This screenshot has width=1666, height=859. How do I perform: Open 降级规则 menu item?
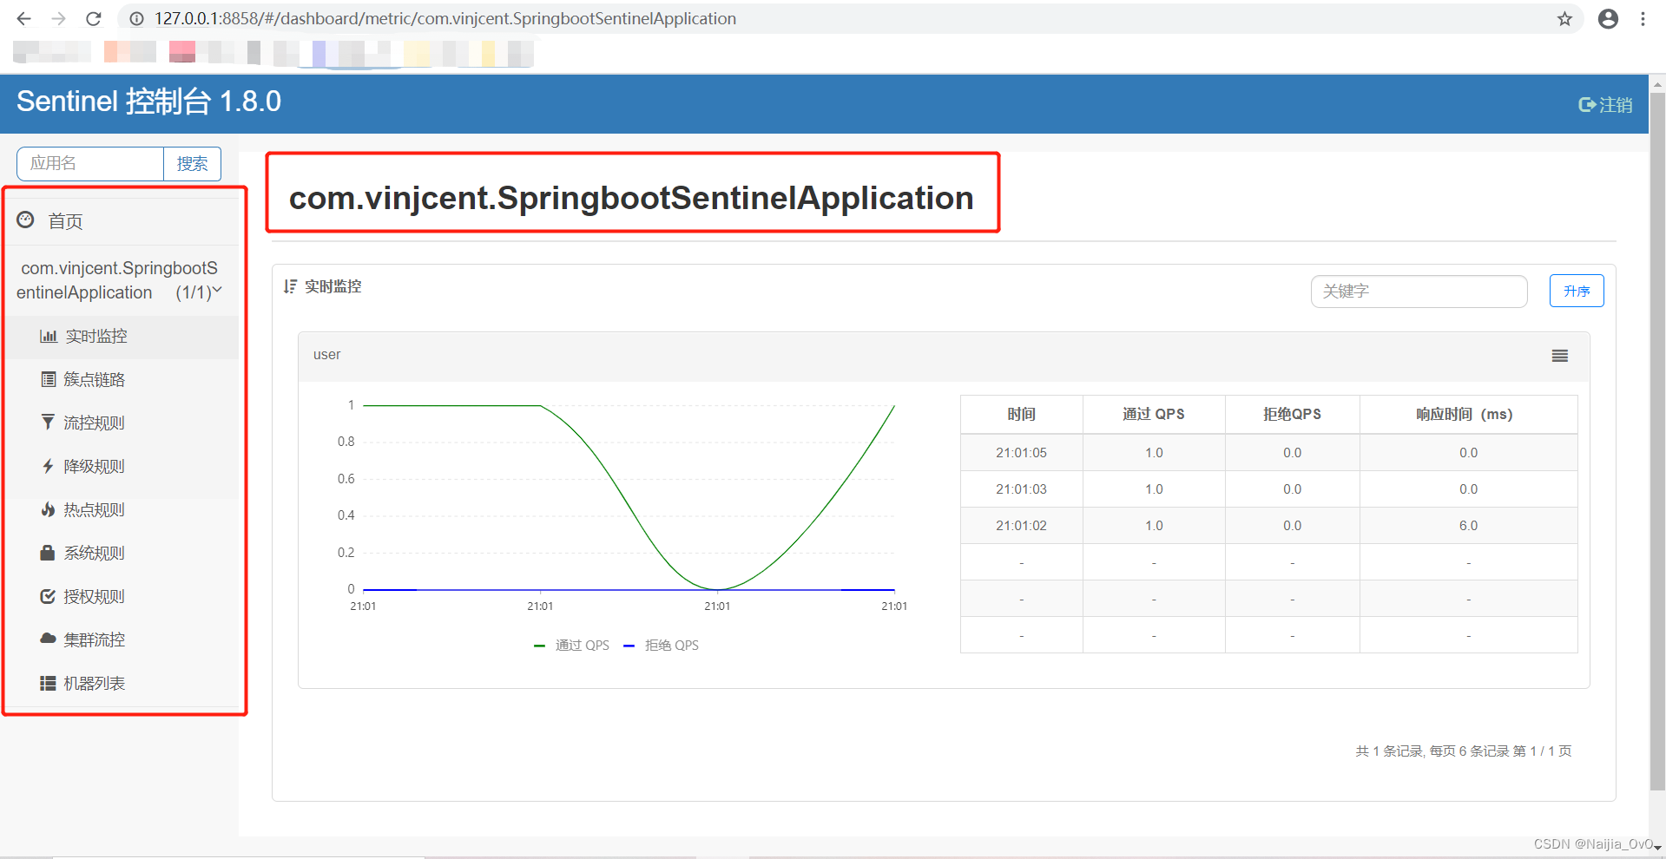click(122, 467)
